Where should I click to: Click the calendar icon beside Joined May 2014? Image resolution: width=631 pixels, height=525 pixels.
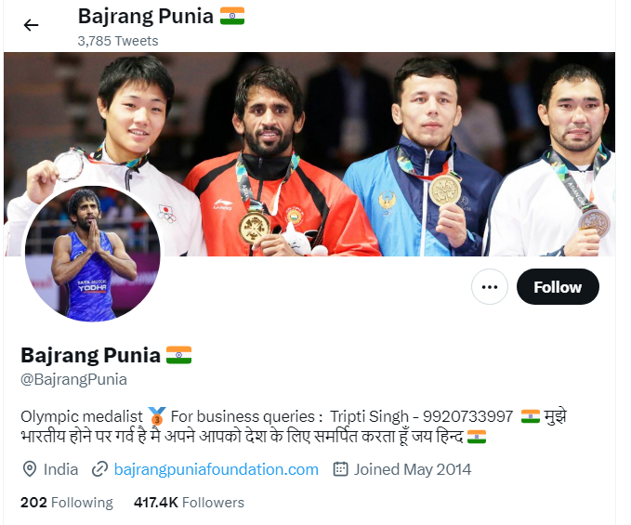[x=340, y=469]
